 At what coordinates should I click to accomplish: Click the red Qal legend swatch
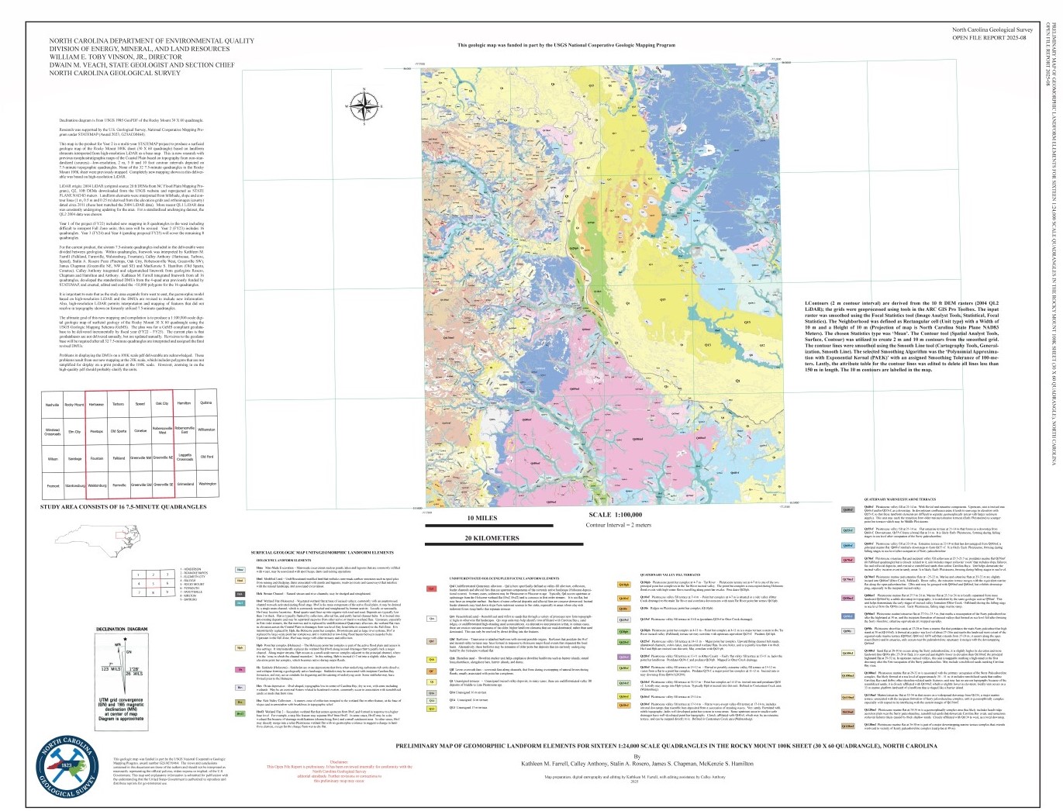(x=431, y=588)
